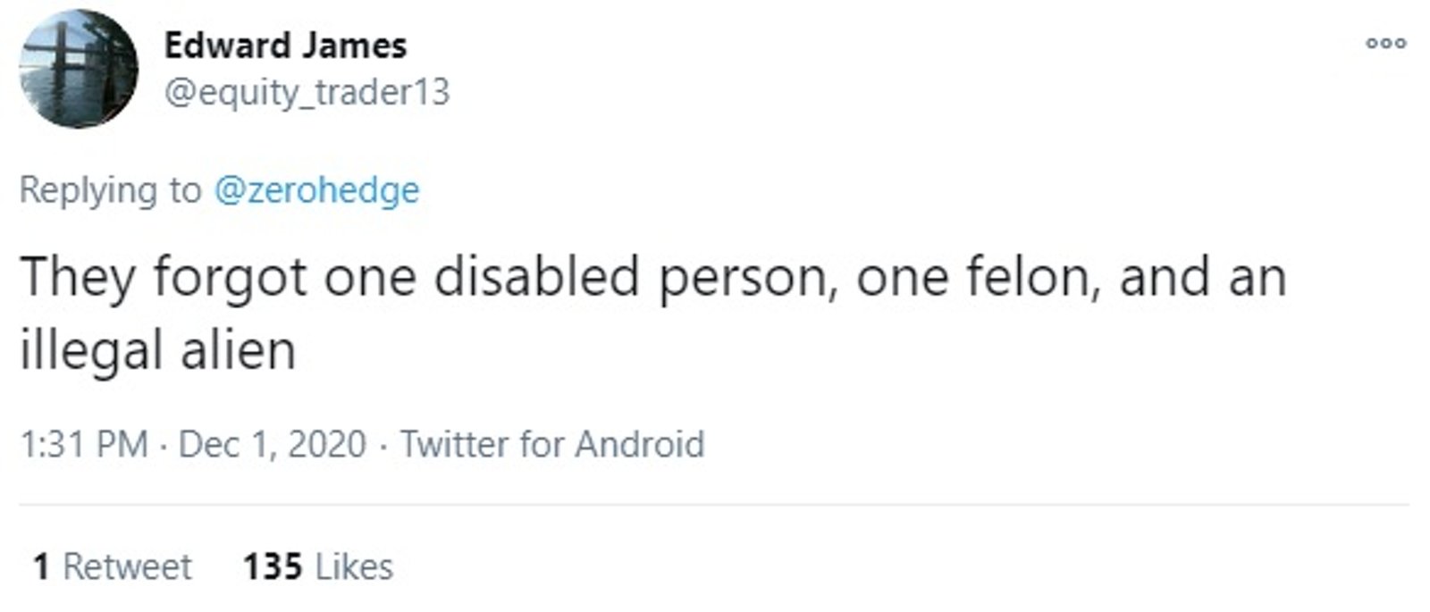Click the bold 1 retweet count
Screen dimensions: 1430x612
[41, 566]
